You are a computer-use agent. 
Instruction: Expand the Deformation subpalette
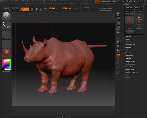[130, 50]
